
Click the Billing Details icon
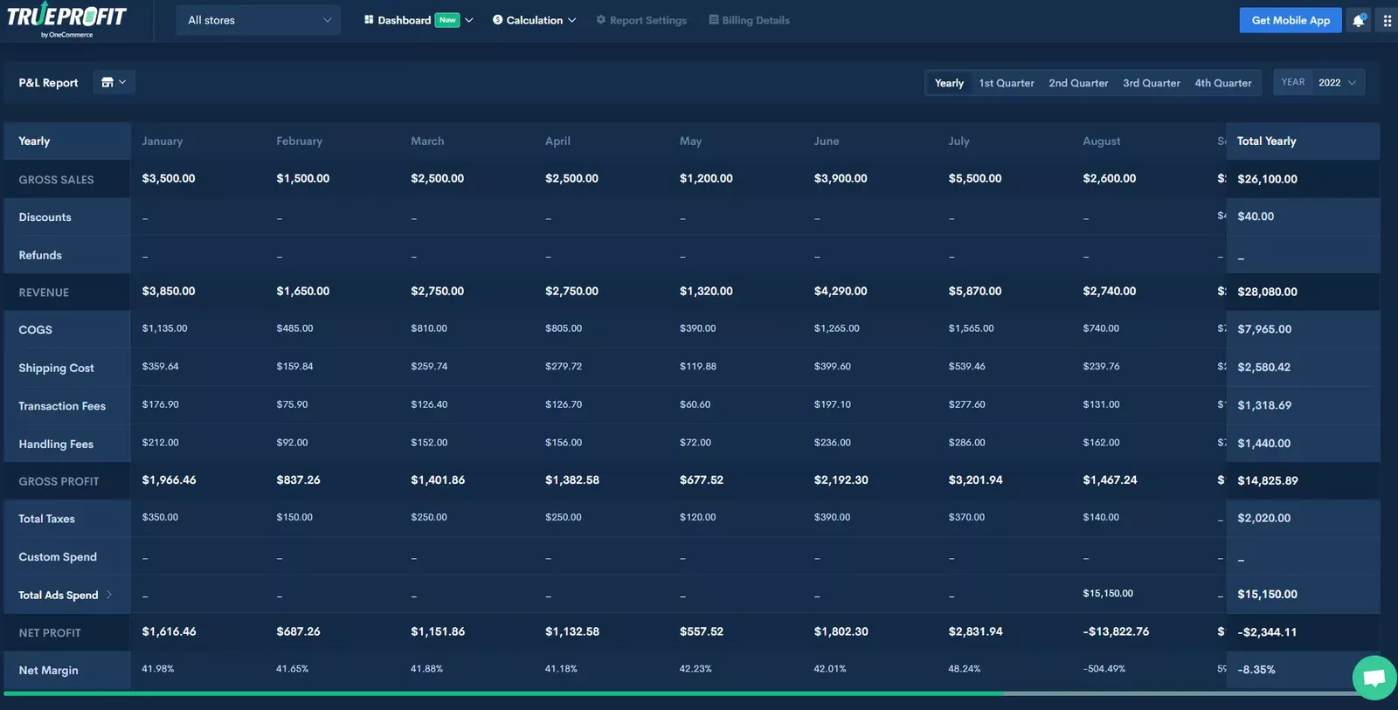714,20
